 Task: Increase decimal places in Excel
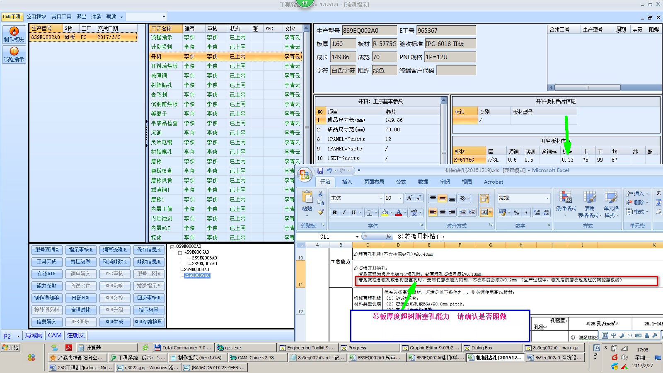click(x=537, y=212)
